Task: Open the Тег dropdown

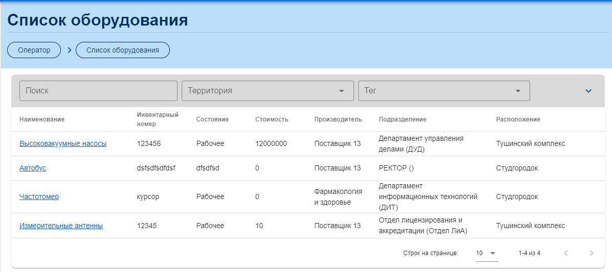Action: coord(444,91)
